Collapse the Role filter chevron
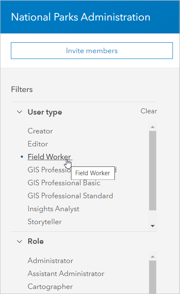 [20, 241]
